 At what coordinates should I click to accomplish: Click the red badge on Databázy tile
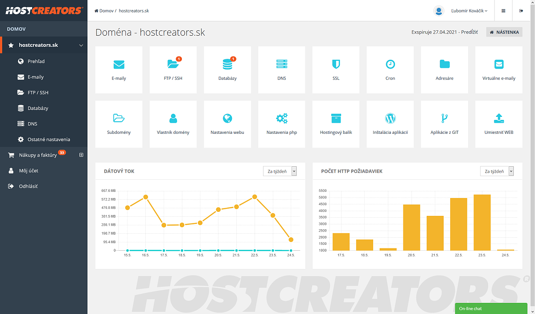233,58
